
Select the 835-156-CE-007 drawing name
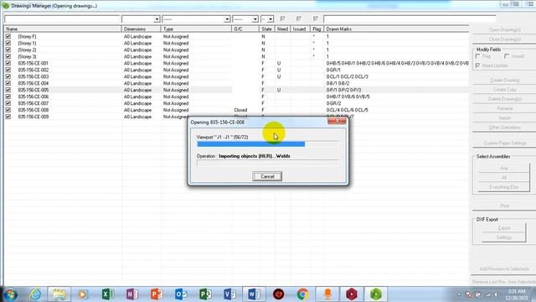(33, 103)
